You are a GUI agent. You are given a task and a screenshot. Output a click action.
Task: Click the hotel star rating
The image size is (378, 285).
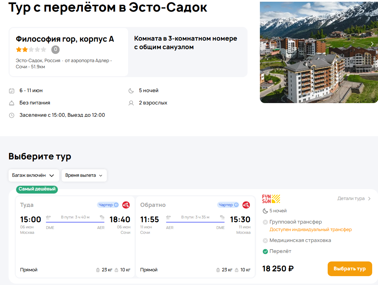click(x=31, y=49)
